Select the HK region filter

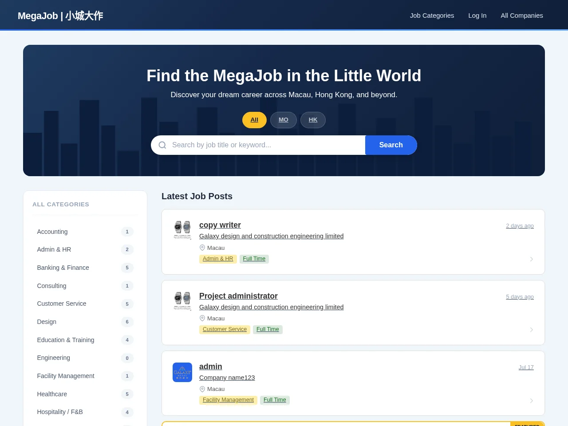pyautogui.click(x=313, y=120)
